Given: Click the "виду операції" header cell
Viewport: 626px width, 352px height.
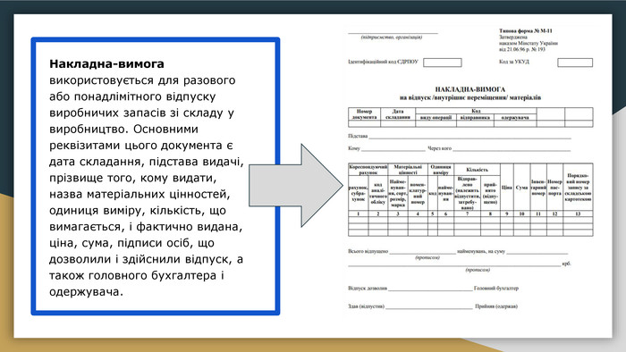Looking at the screenshot, I should (x=436, y=117).
